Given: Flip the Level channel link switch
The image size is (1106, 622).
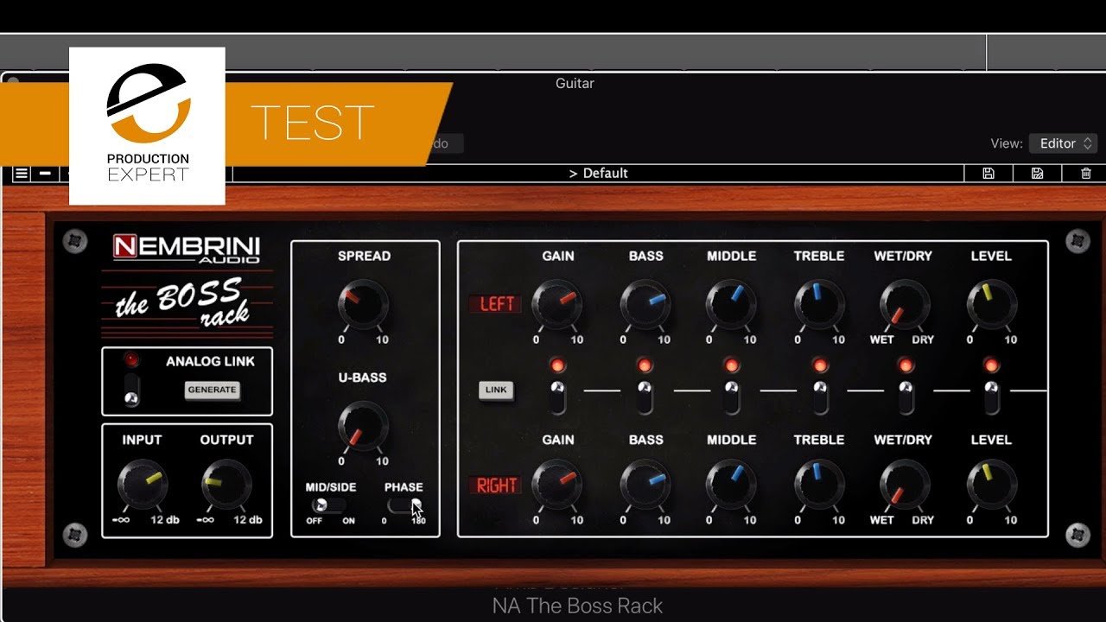Looking at the screenshot, I should pos(991,397).
